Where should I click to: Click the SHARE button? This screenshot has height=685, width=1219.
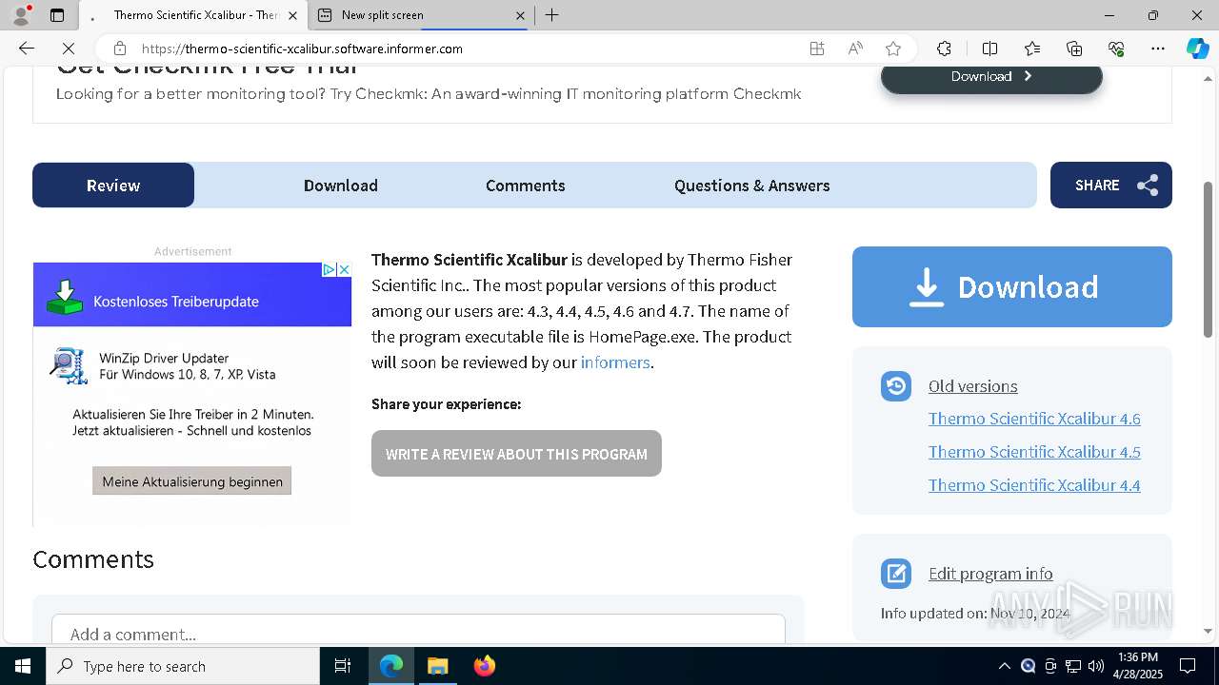click(1111, 186)
